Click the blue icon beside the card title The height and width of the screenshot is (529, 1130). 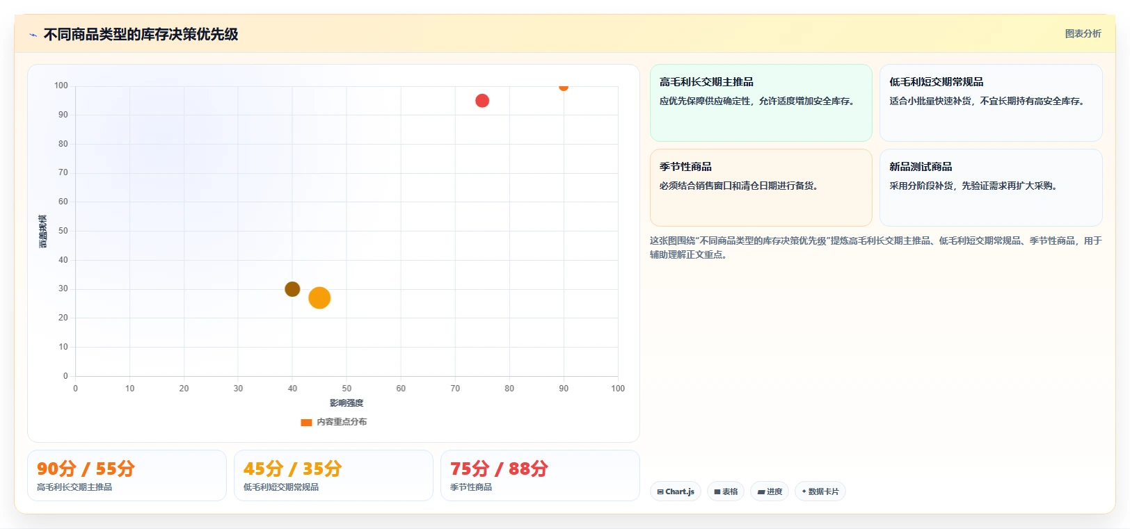pyautogui.click(x=33, y=35)
